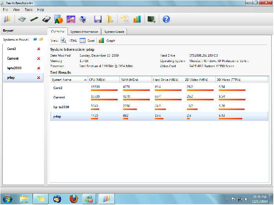
Task: Click the add system icon beside Systems in Report
Action: (x=35, y=39)
